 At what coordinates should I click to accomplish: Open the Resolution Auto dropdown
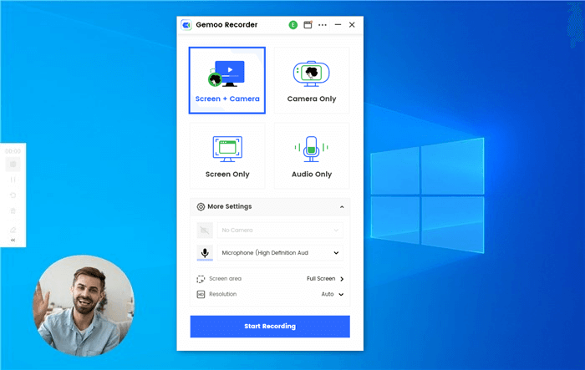(x=333, y=294)
